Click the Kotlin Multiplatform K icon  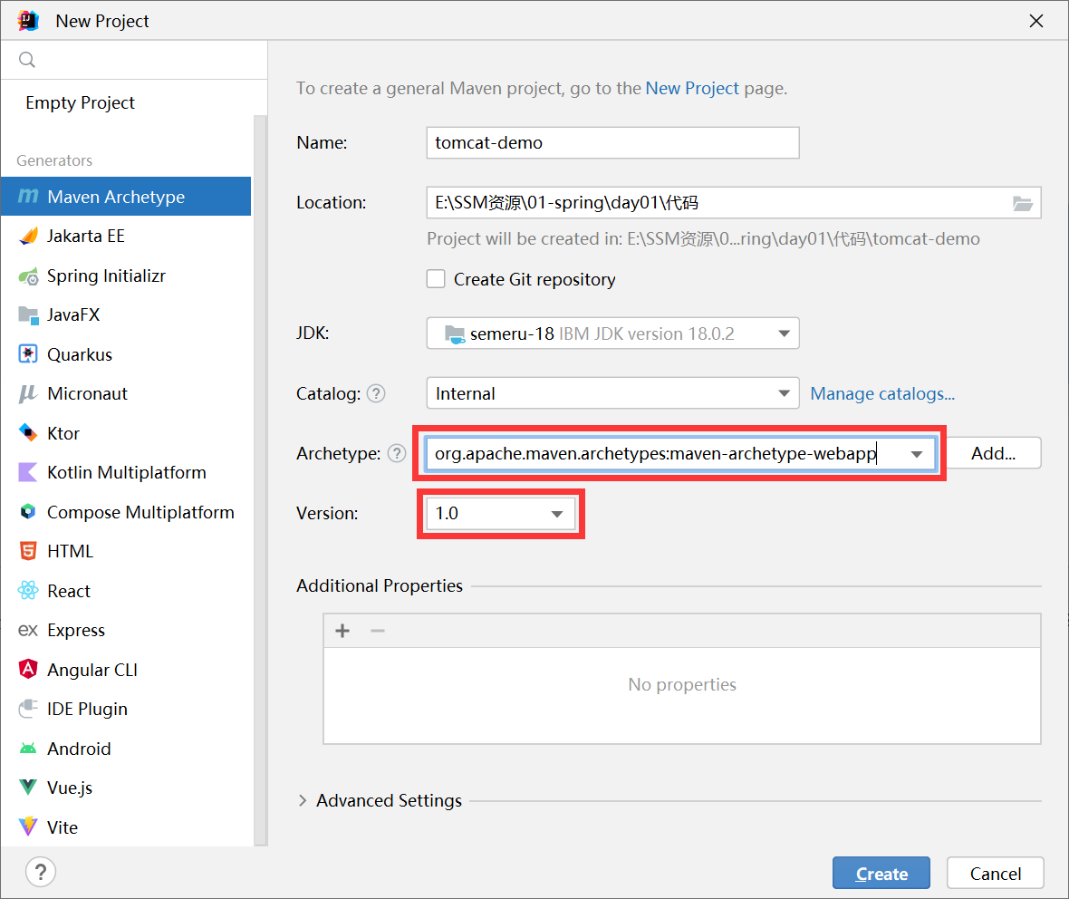pyautogui.click(x=28, y=472)
